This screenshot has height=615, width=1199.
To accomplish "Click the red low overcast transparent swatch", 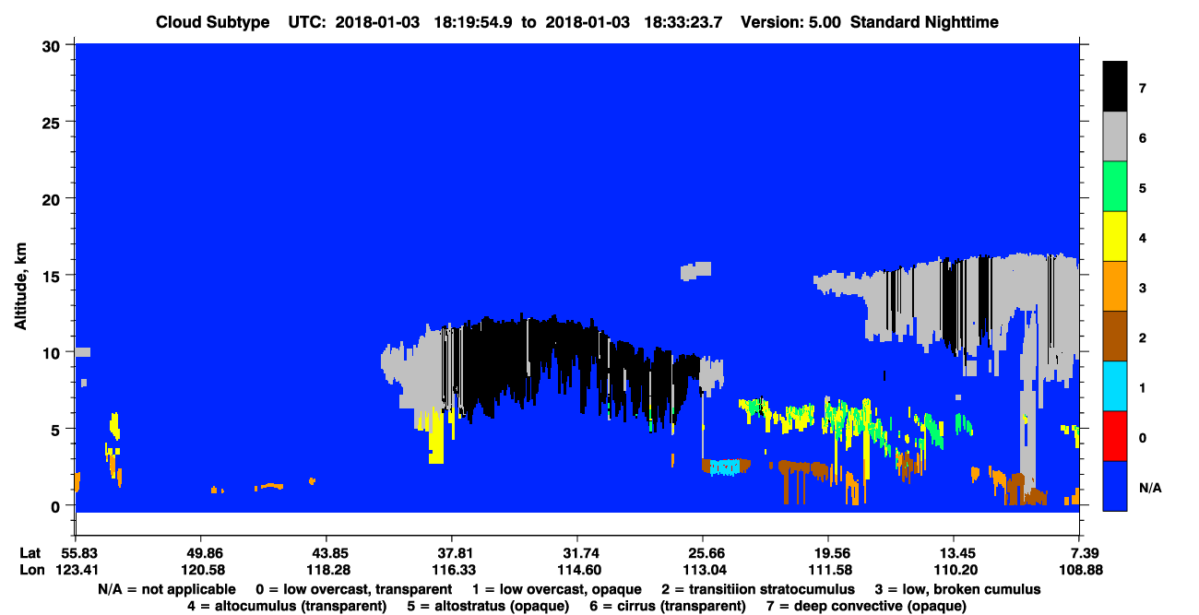I will coord(1115,436).
